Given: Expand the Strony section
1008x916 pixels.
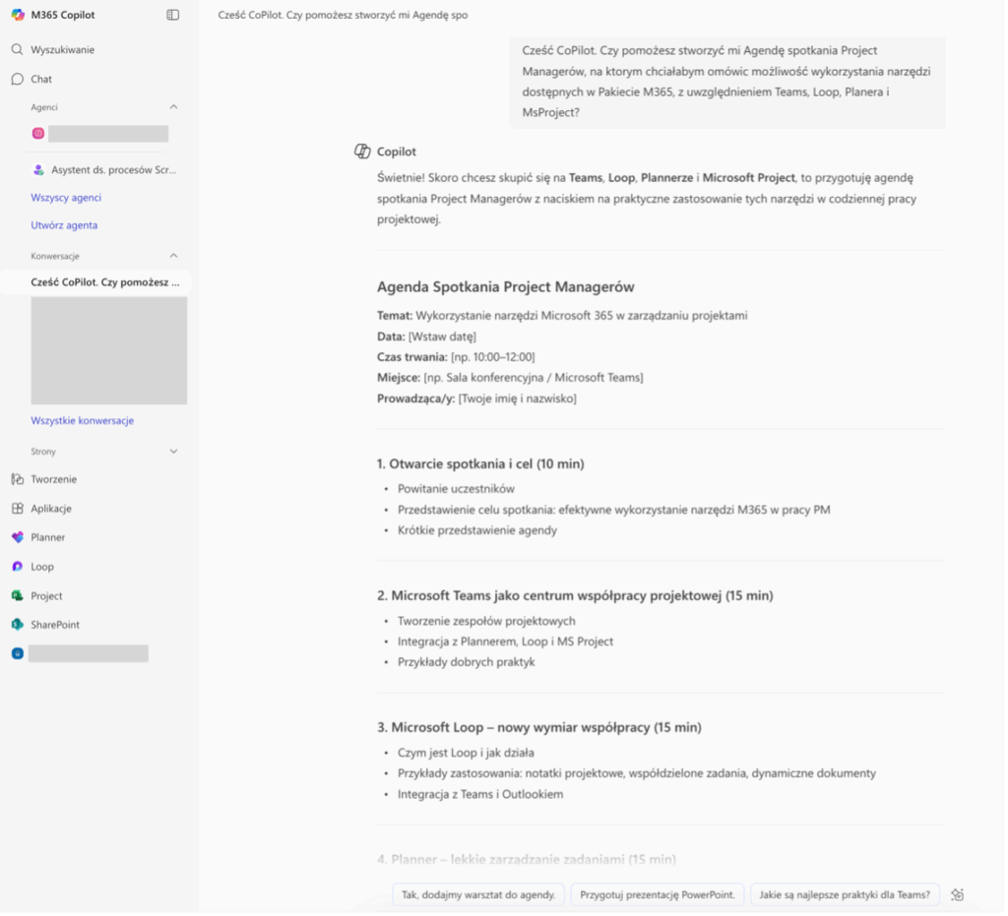Looking at the screenshot, I should pyautogui.click(x=174, y=452).
